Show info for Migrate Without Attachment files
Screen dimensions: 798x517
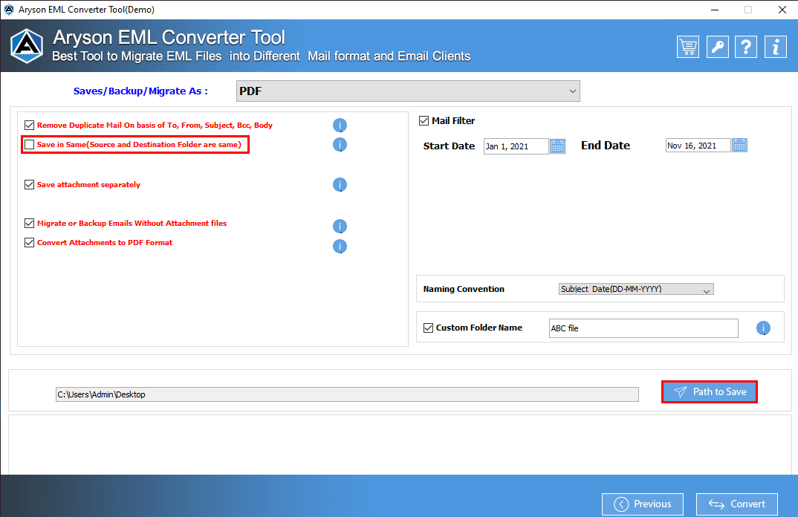click(x=340, y=226)
